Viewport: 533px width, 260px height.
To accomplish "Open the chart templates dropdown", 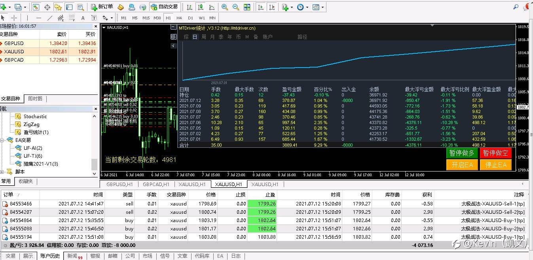I will pyautogui.click(x=318, y=7).
